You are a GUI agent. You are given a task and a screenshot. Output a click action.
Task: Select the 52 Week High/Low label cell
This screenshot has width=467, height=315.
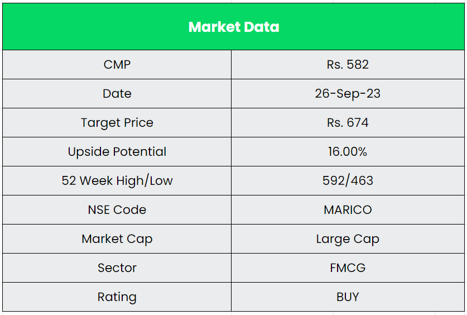[117, 181]
